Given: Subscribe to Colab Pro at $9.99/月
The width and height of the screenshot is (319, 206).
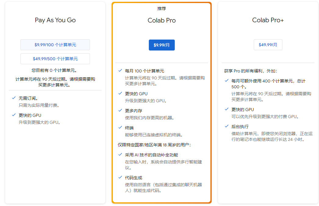Looking at the screenshot, I should point(162,45).
